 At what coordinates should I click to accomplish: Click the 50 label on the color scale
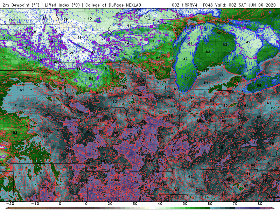click(185, 204)
